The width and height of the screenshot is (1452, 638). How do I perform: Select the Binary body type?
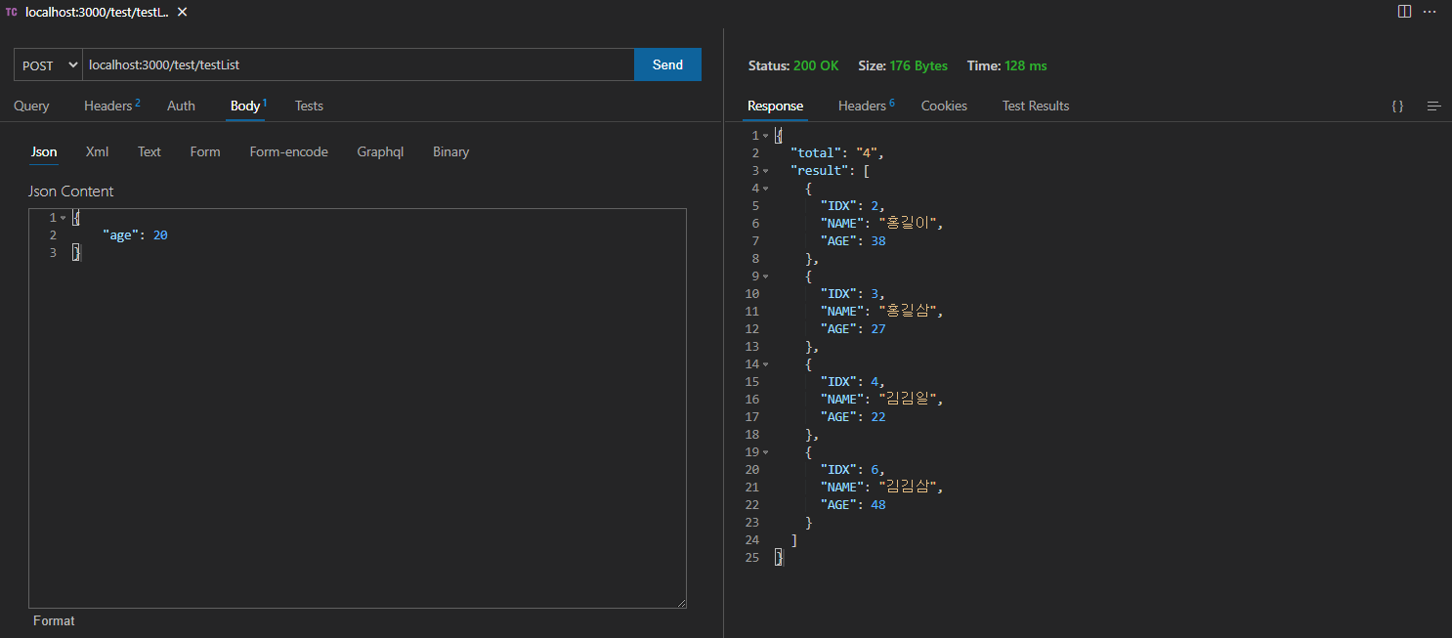tap(451, 151)
